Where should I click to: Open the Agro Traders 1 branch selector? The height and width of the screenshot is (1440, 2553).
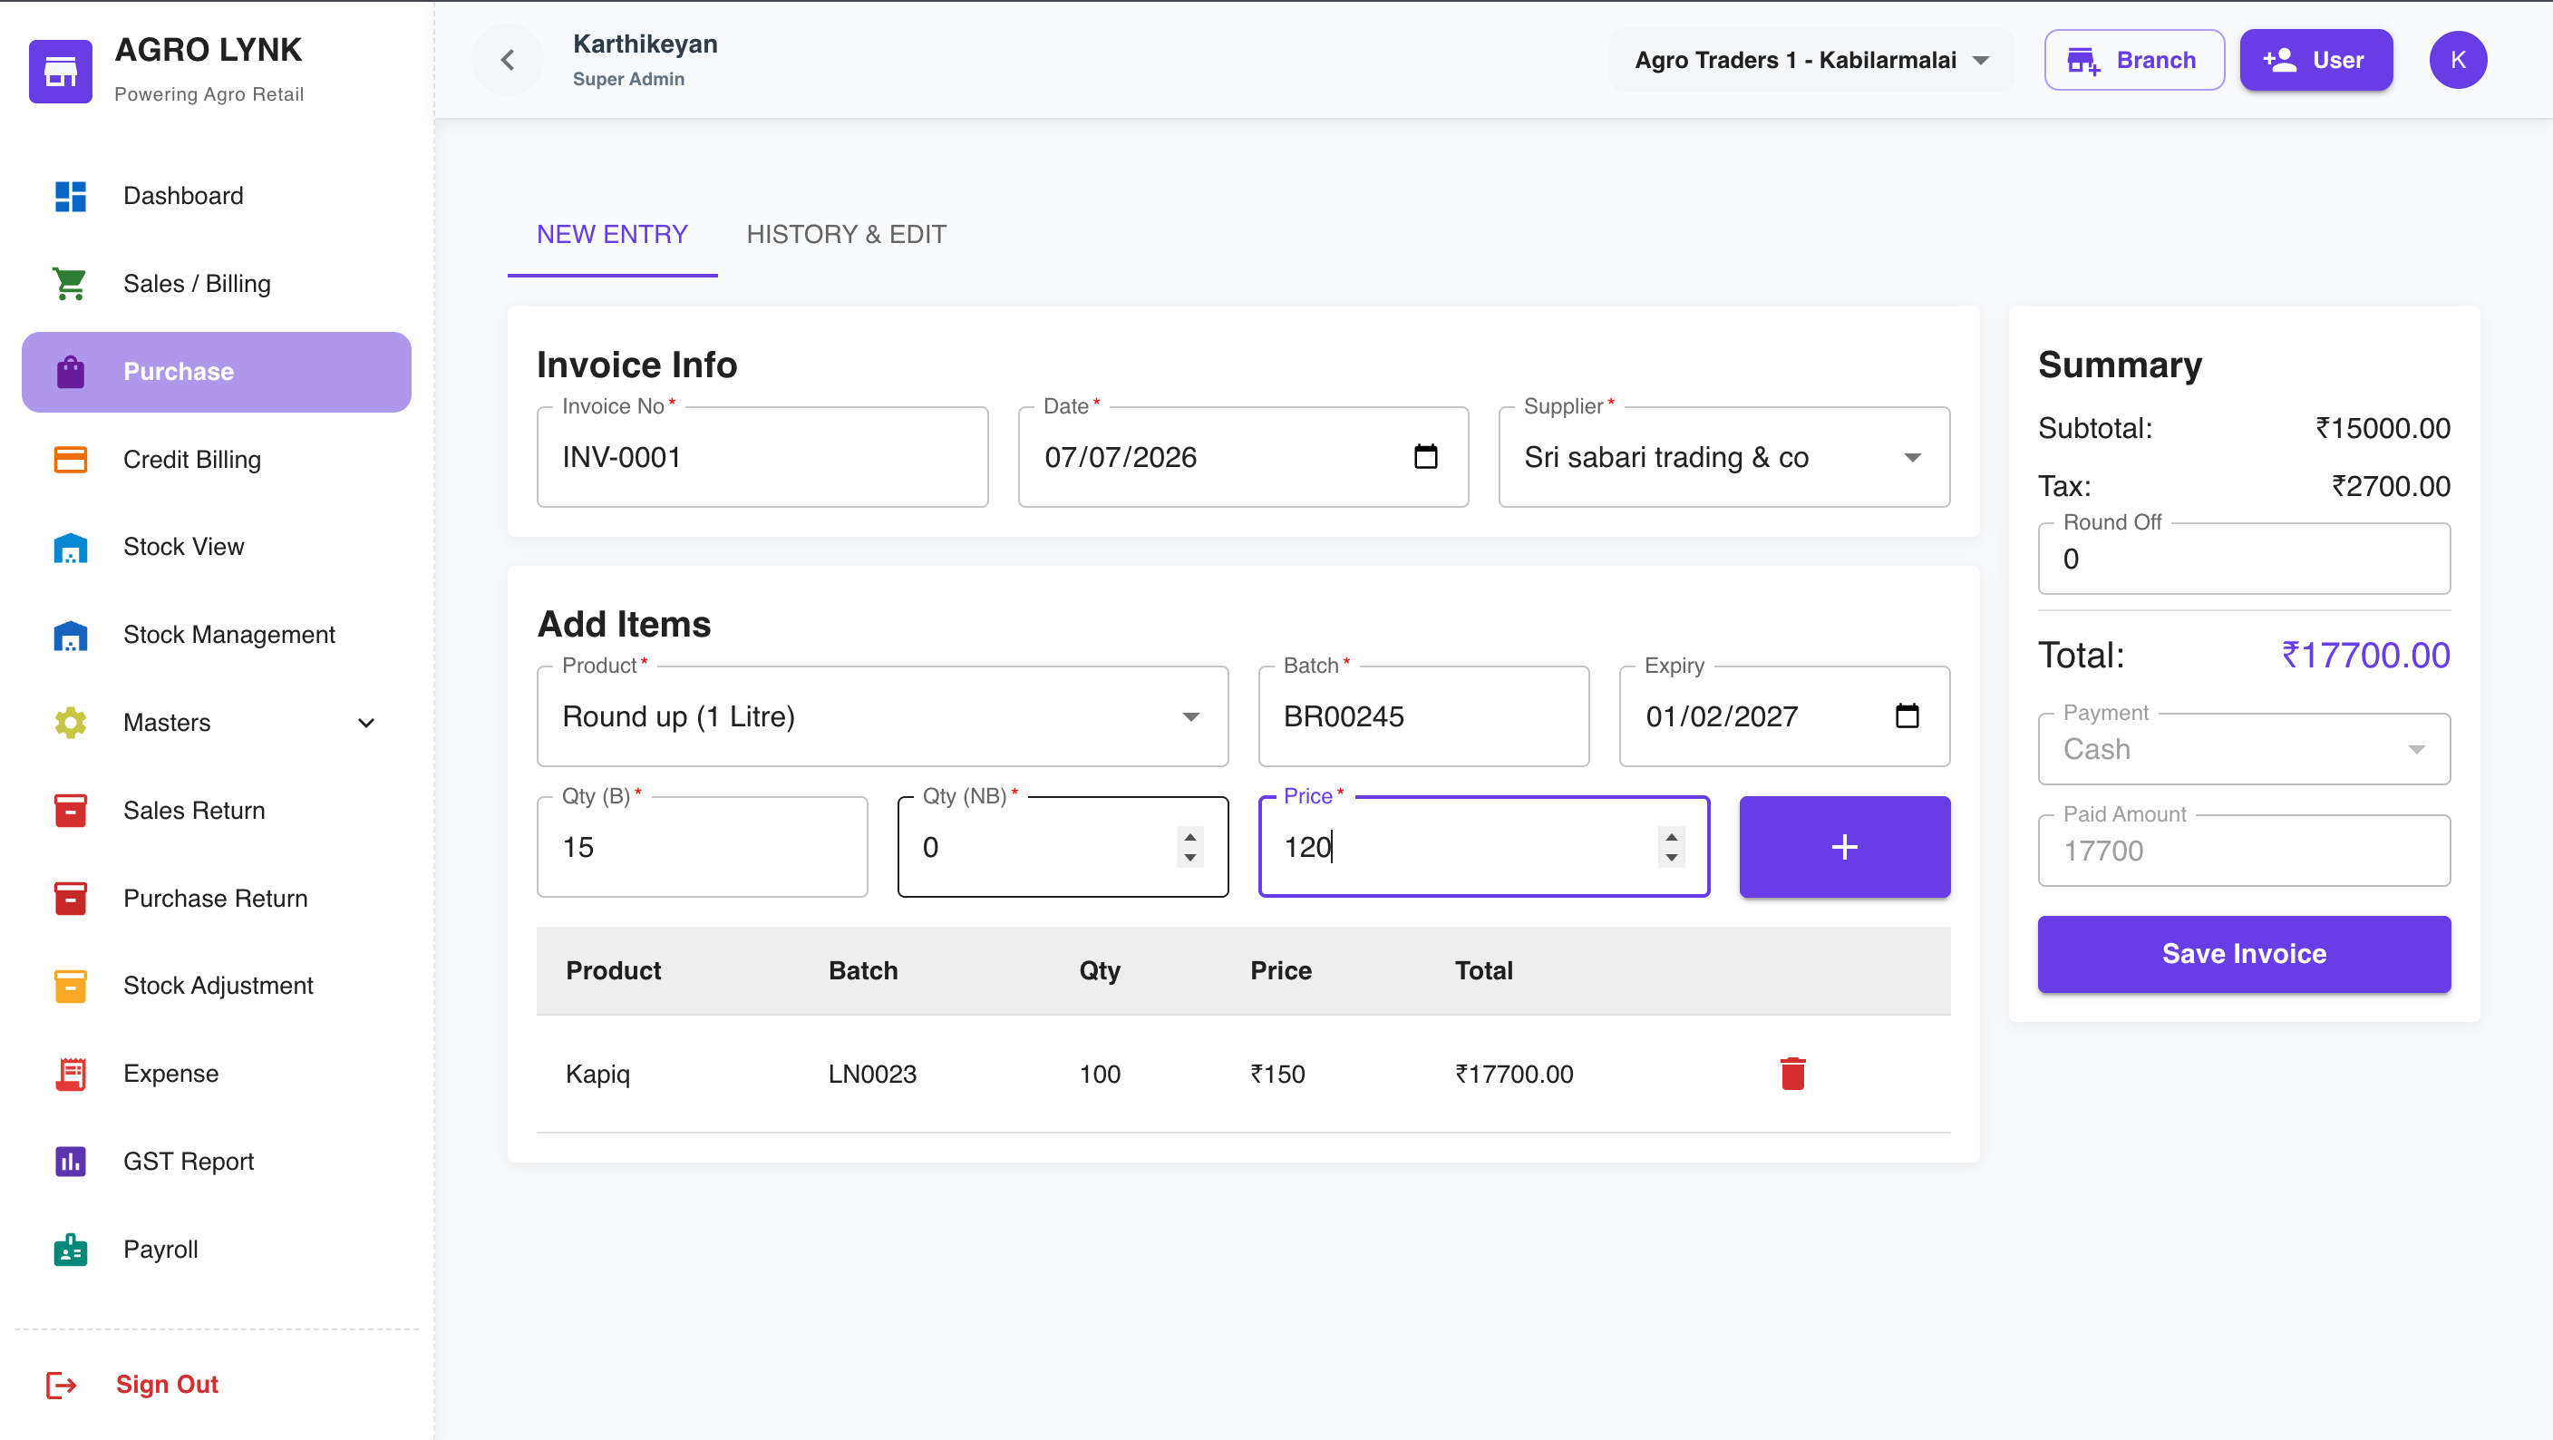1810,60
